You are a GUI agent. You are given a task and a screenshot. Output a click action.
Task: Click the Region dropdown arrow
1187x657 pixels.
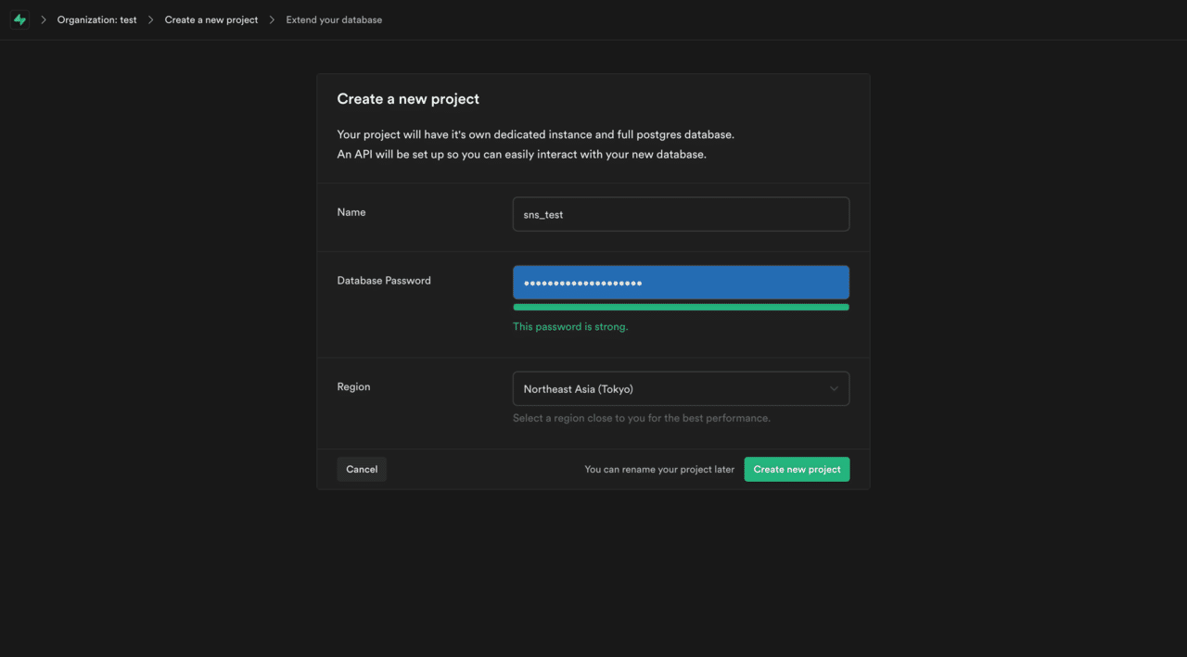[x=834, y=389]
